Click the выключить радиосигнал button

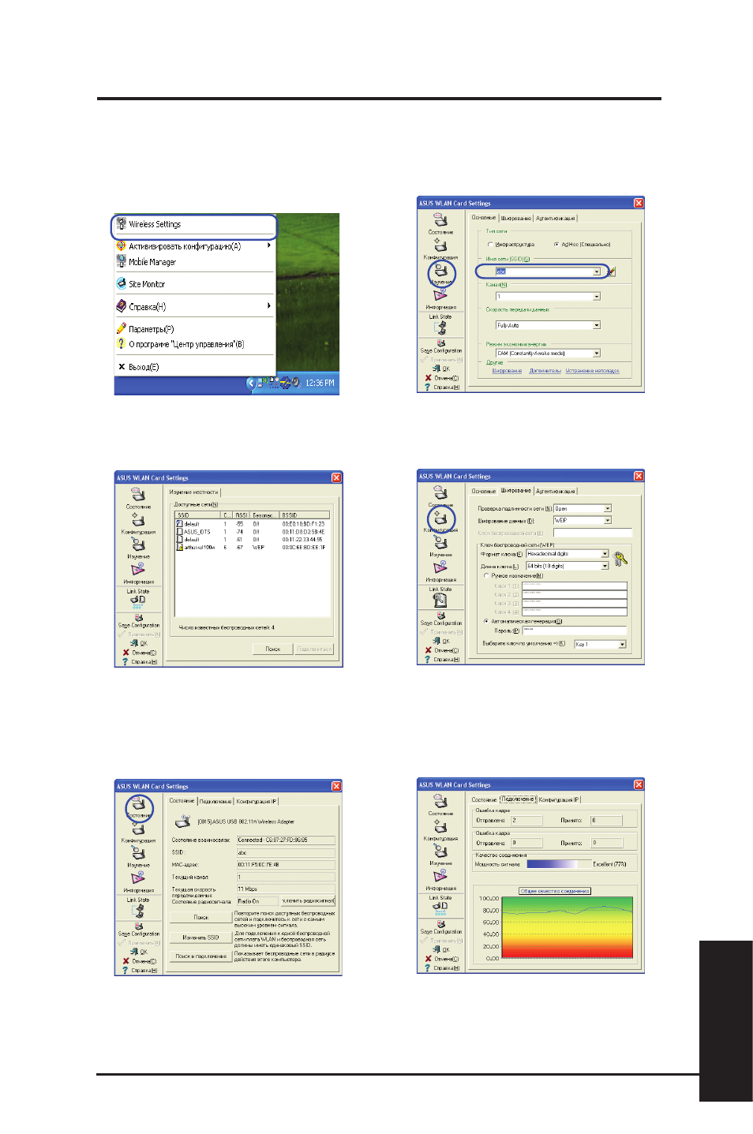[x=308, y=901]
